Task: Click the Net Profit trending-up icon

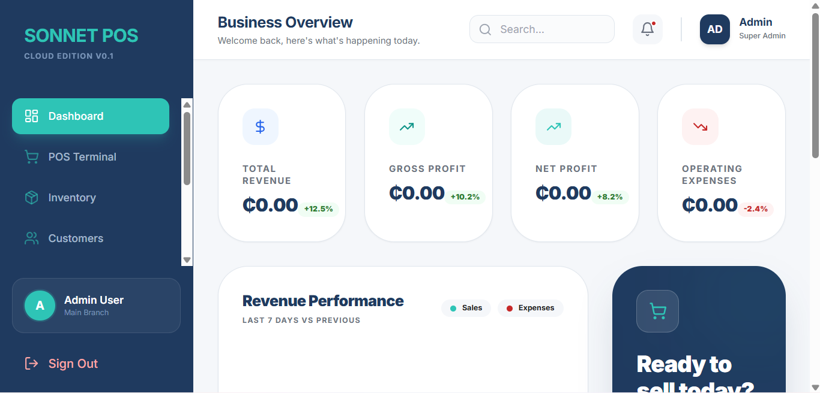Action: 553,126
